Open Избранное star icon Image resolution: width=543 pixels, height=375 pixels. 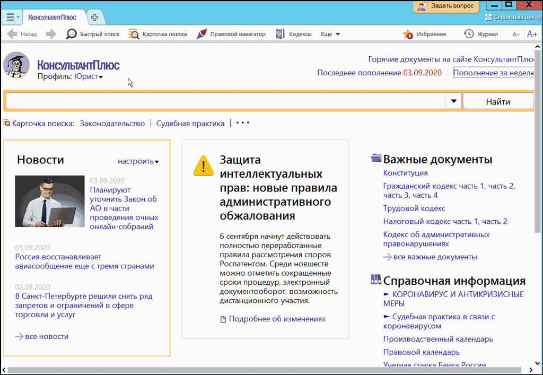(x=425, y=34)
